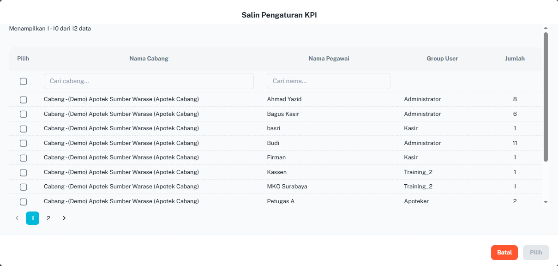
Task: Check the Petugas A checkbox
Action: pyautogui.click(x=24, y=201)
